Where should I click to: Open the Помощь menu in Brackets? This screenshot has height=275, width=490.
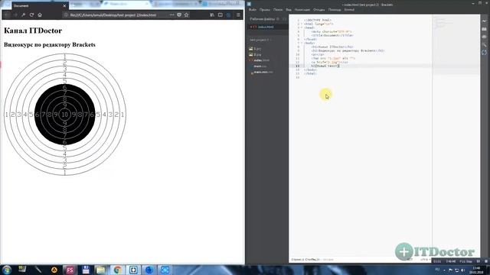335,10
